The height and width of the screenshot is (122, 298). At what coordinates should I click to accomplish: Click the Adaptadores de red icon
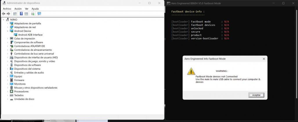[x=12, y=27]
